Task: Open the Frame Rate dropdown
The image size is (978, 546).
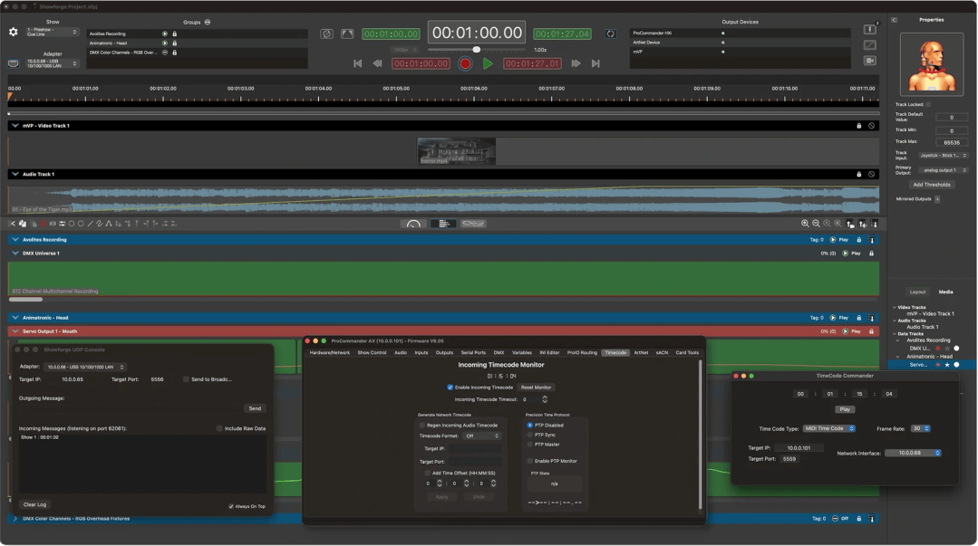Action: click(x=921, y=429)
